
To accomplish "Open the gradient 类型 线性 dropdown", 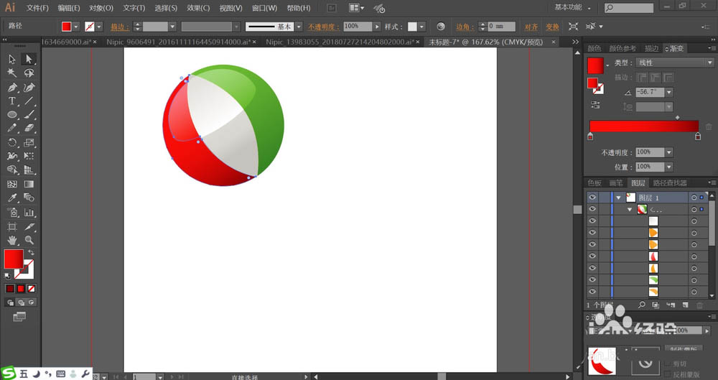I will [x=675, y=62].
